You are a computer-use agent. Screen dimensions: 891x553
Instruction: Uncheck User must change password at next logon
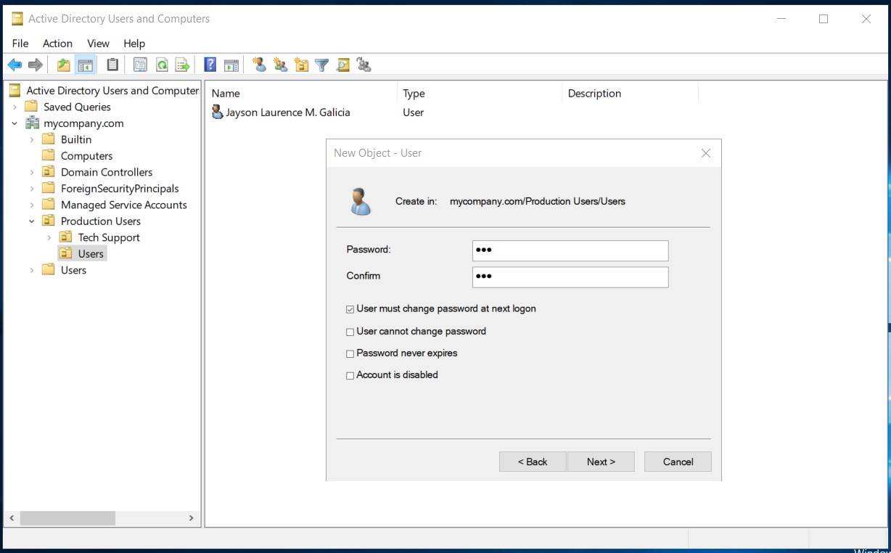click(x=350, y=309)
